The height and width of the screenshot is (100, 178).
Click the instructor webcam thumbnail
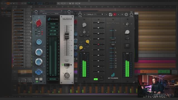point(158,86)
